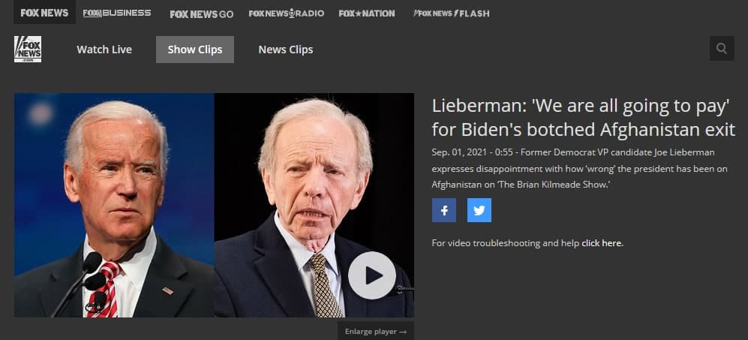Go to Fox News Go

coord(201,14)
